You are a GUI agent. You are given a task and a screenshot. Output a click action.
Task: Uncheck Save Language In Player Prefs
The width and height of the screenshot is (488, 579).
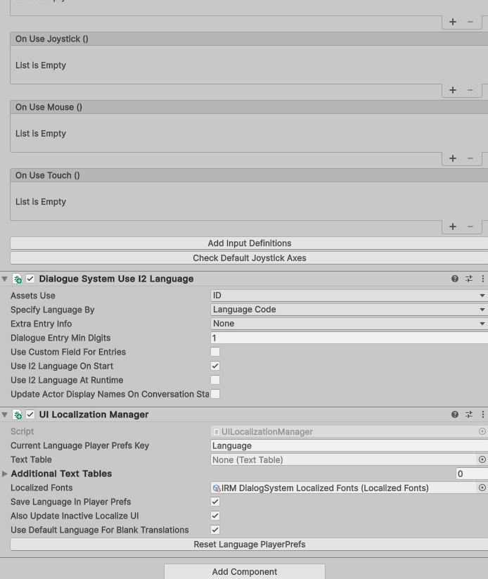(x=215, y=502)
